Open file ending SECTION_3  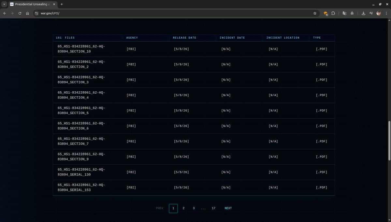coord(81,80)
